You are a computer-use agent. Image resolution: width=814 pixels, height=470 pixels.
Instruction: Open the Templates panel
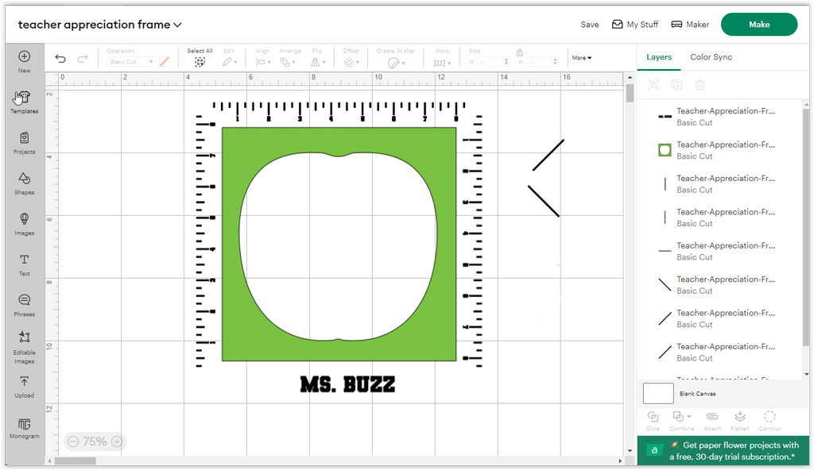[x=24, y=102]
